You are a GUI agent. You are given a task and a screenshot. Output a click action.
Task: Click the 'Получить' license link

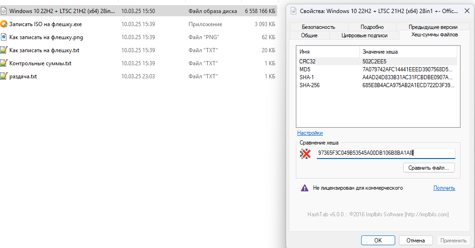(444, 188)
